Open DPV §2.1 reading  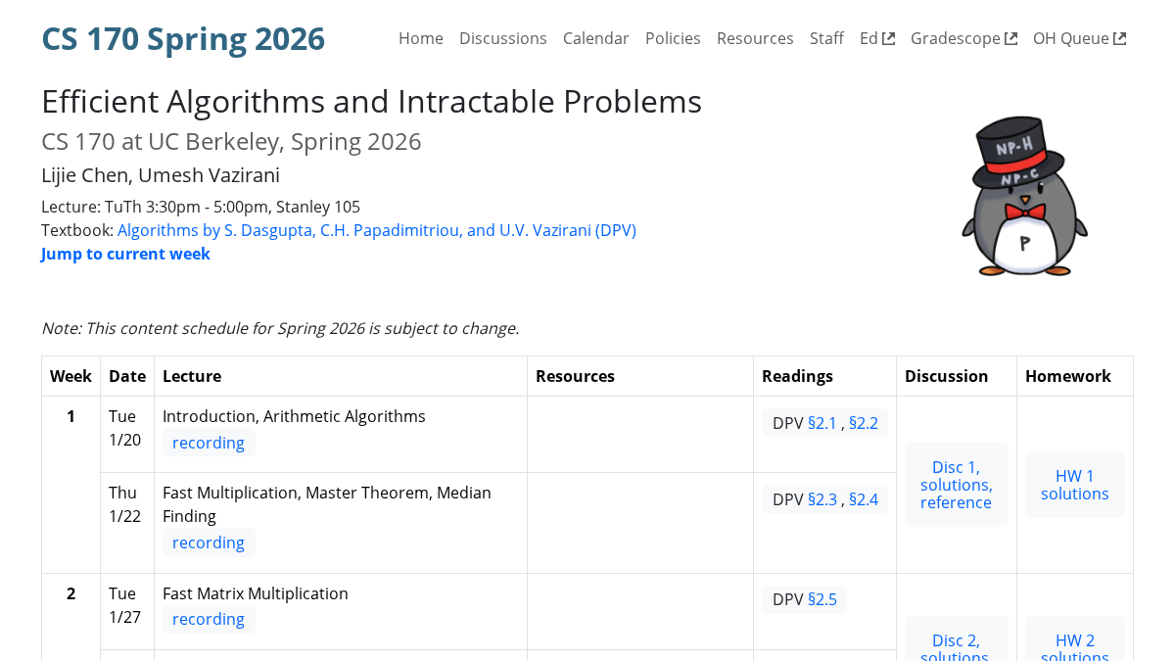822,423
